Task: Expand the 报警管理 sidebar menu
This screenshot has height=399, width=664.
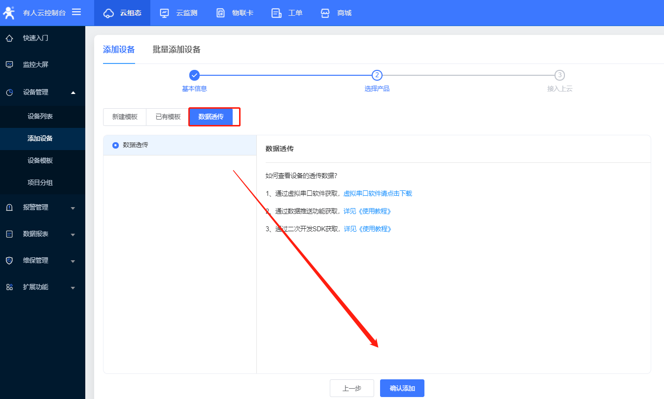Action: click(x=73, y=208)
